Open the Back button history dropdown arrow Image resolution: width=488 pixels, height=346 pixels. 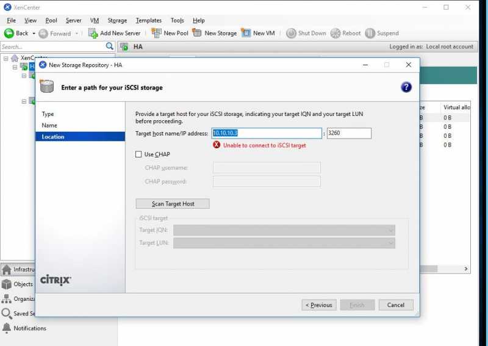[34, 34]
